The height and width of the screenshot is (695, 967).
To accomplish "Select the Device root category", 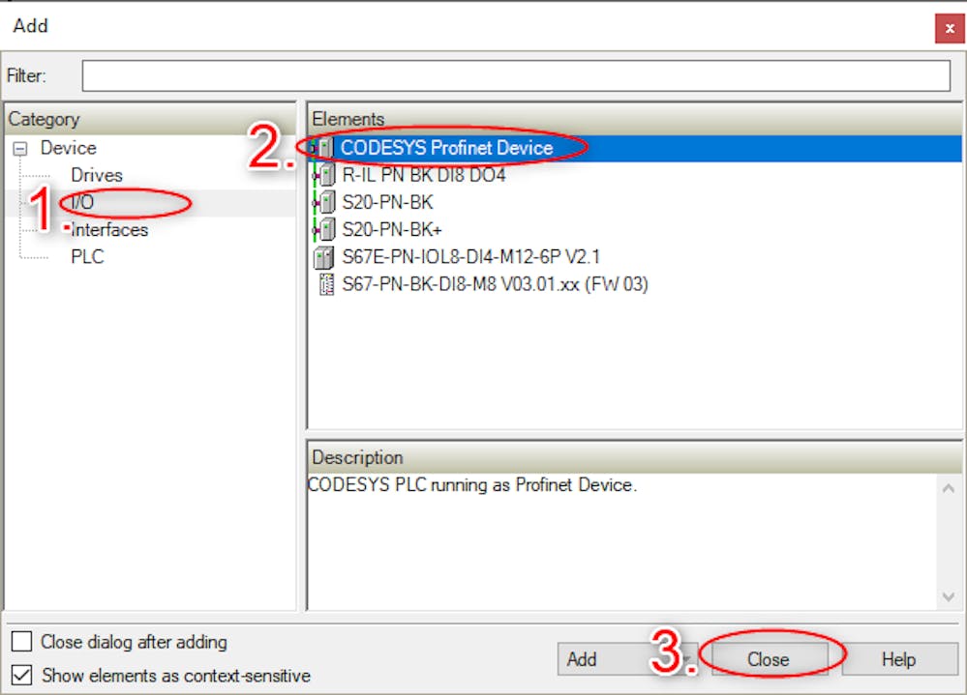I will [x=69, y=148].
